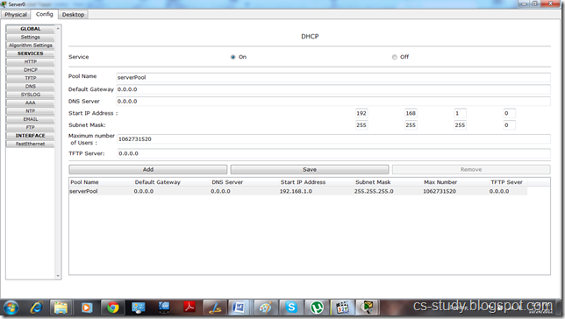Click Pool Name column header

pyautogui.click(x=84, y=182)
